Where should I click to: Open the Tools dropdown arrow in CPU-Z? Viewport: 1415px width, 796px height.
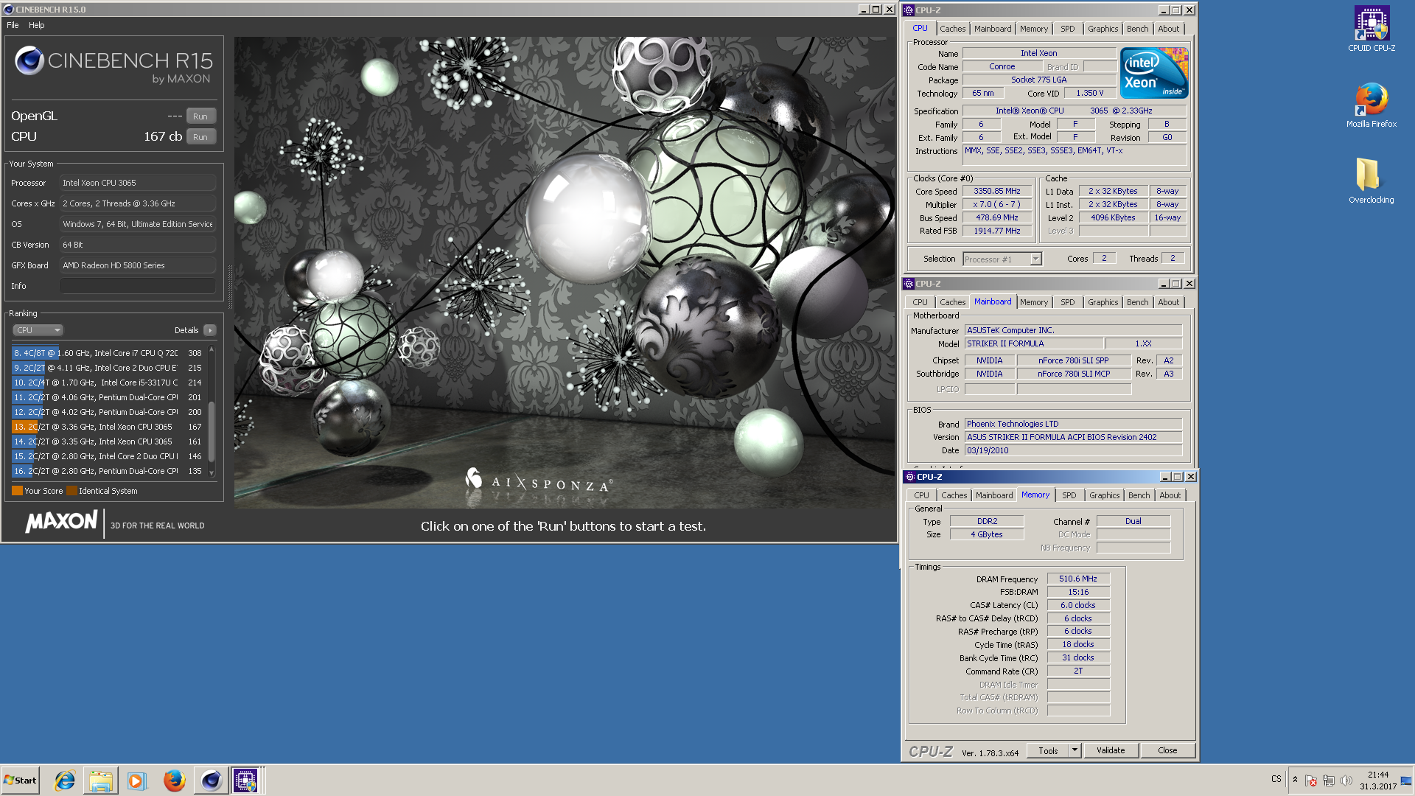[x=1075, y=750]
